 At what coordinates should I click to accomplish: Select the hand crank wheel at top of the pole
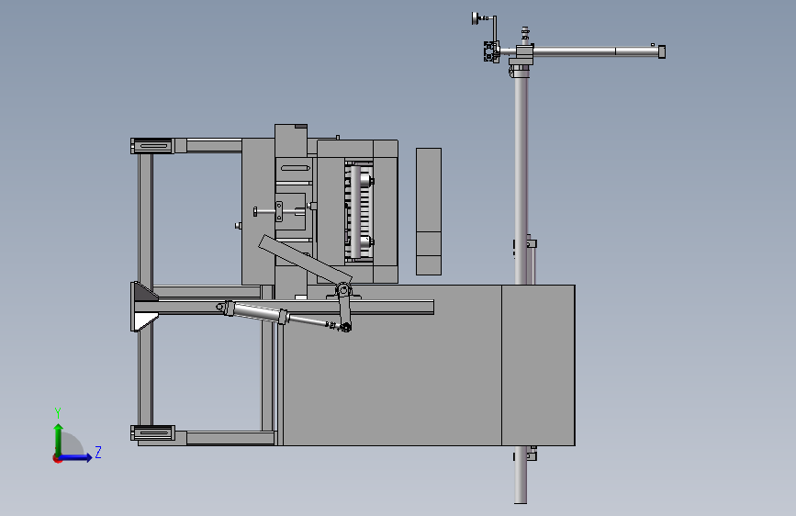pyautogui.click(x=476, y=18)
